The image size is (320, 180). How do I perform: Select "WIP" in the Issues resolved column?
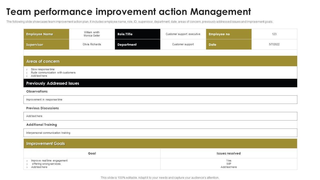(x=229, y=164)
